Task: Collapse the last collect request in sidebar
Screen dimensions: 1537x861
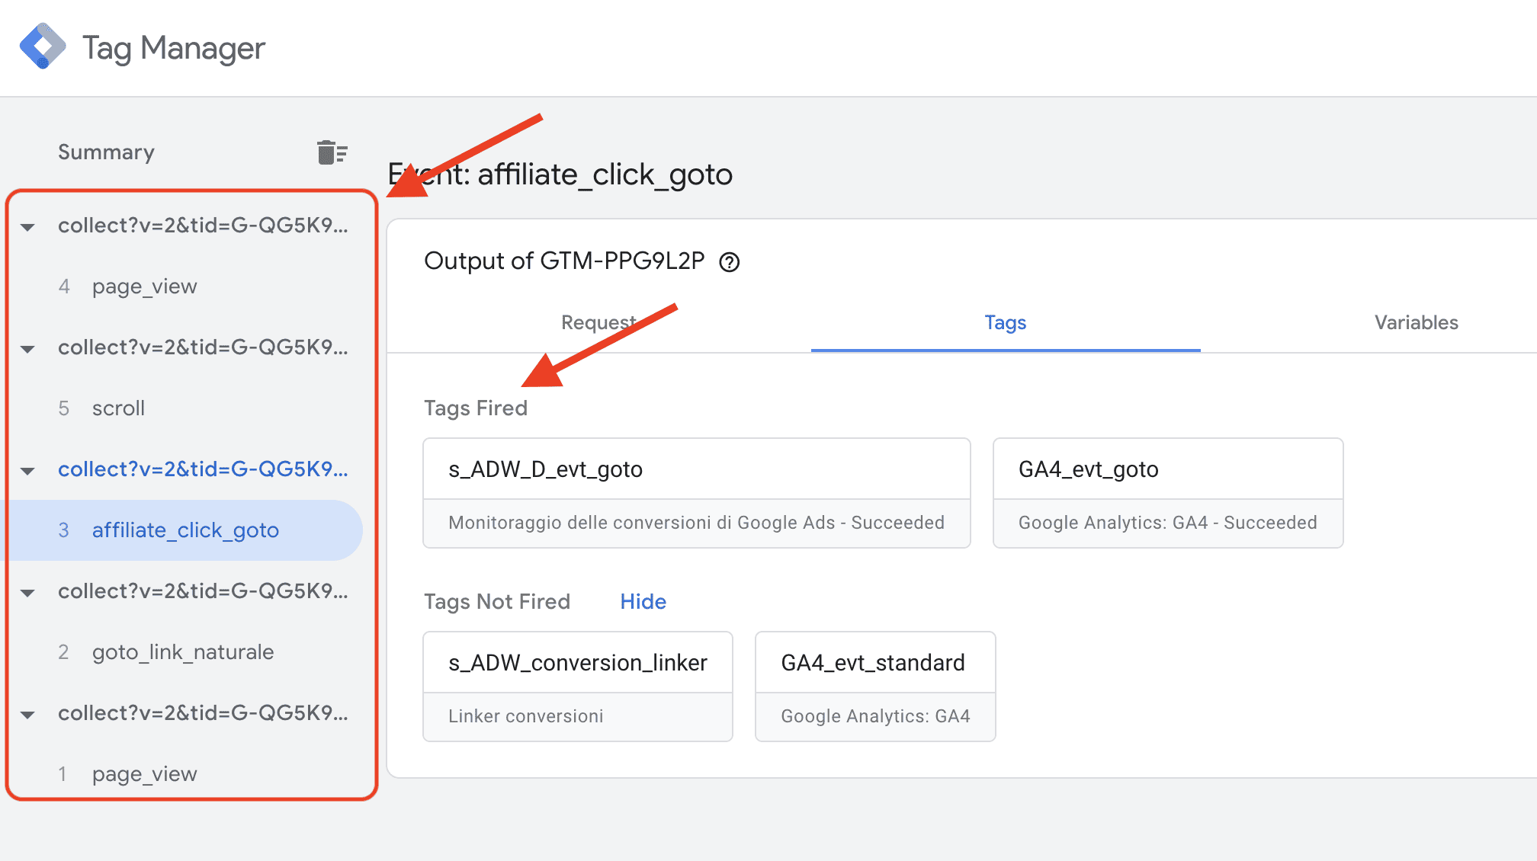Action: click(27, 714)
